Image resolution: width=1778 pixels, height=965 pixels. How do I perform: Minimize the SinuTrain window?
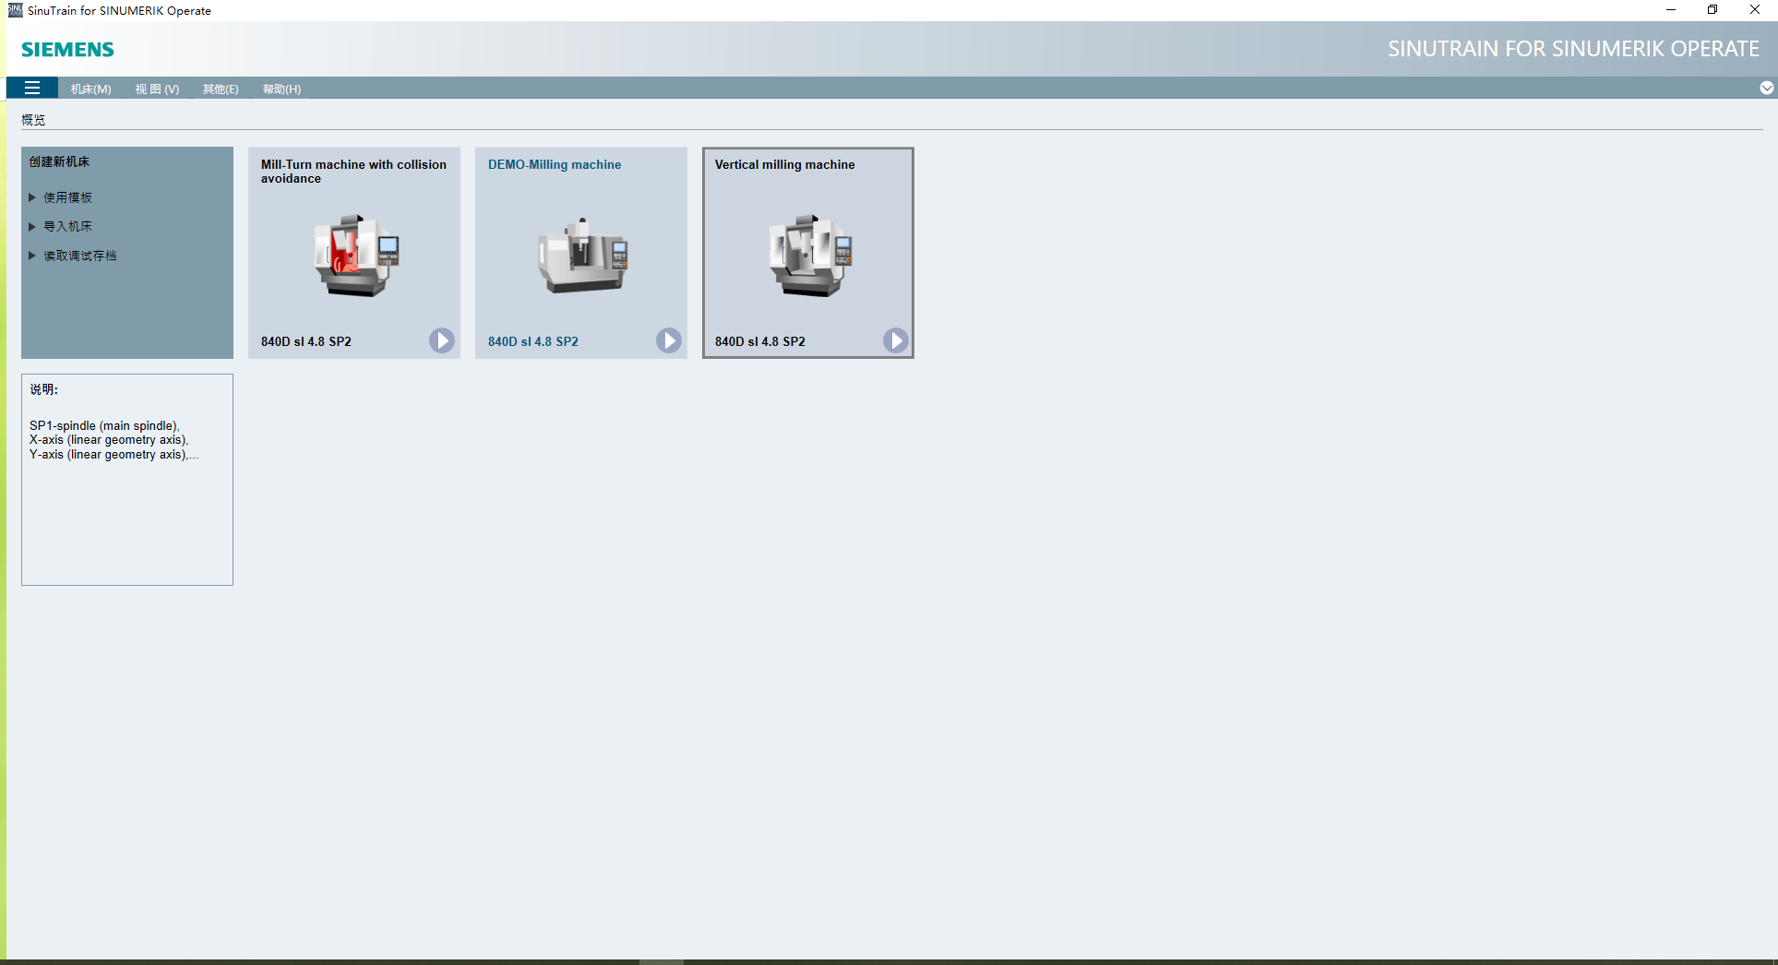pos(1670,10)
